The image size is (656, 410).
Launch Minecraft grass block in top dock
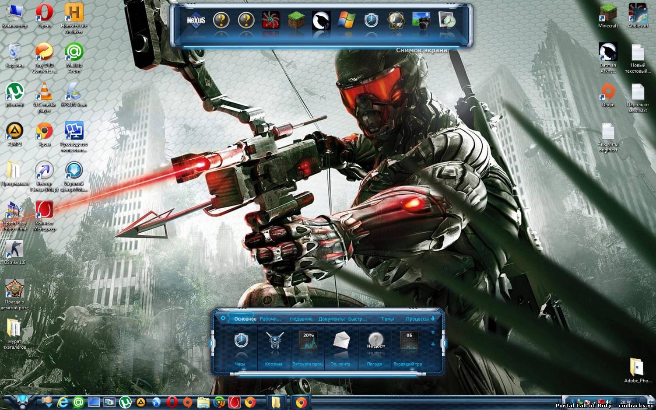[296, 20]
